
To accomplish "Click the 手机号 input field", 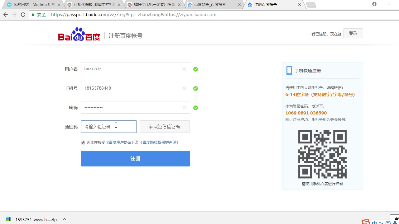I will 135,88.
